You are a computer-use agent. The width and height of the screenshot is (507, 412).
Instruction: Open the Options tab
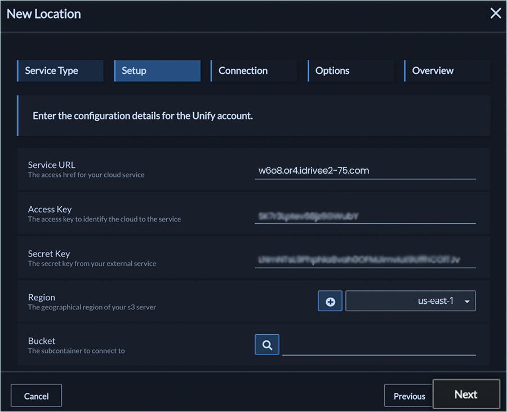(350, 71)
